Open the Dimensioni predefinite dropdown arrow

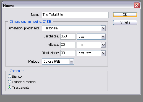103,28
